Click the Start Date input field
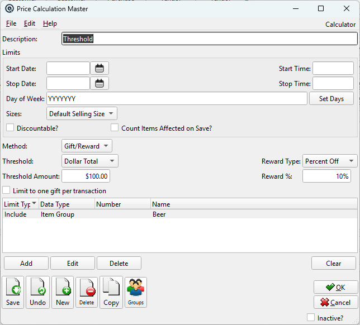 coord(68,68)
